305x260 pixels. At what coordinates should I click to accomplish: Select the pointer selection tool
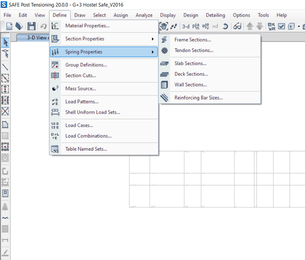click(x=5, y=42)
